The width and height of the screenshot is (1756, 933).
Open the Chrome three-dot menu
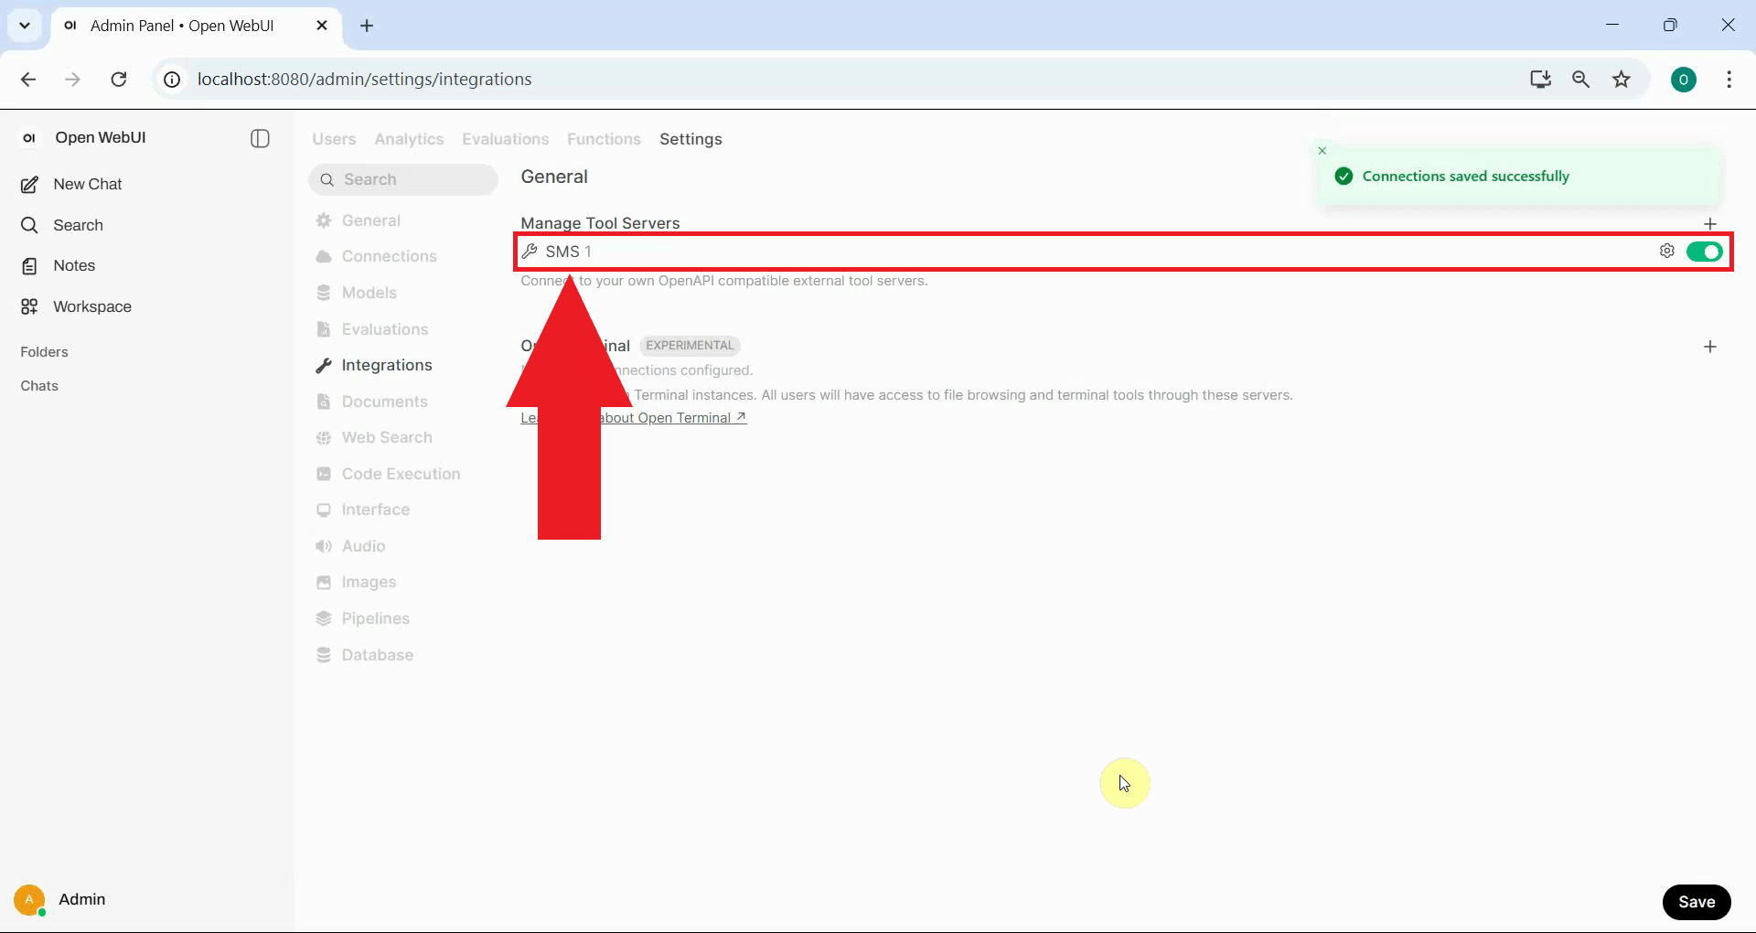click(x=1729, y=80)
